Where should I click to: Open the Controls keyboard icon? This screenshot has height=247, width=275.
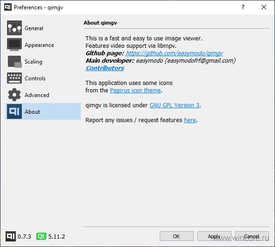coord(14,78)
